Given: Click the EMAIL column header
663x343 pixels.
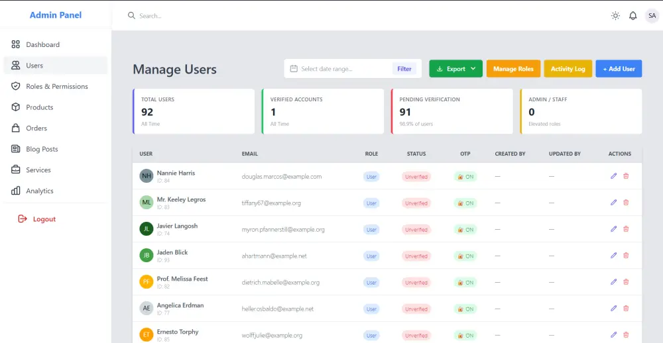Looking at the screenshot, I should coord(249,154).
